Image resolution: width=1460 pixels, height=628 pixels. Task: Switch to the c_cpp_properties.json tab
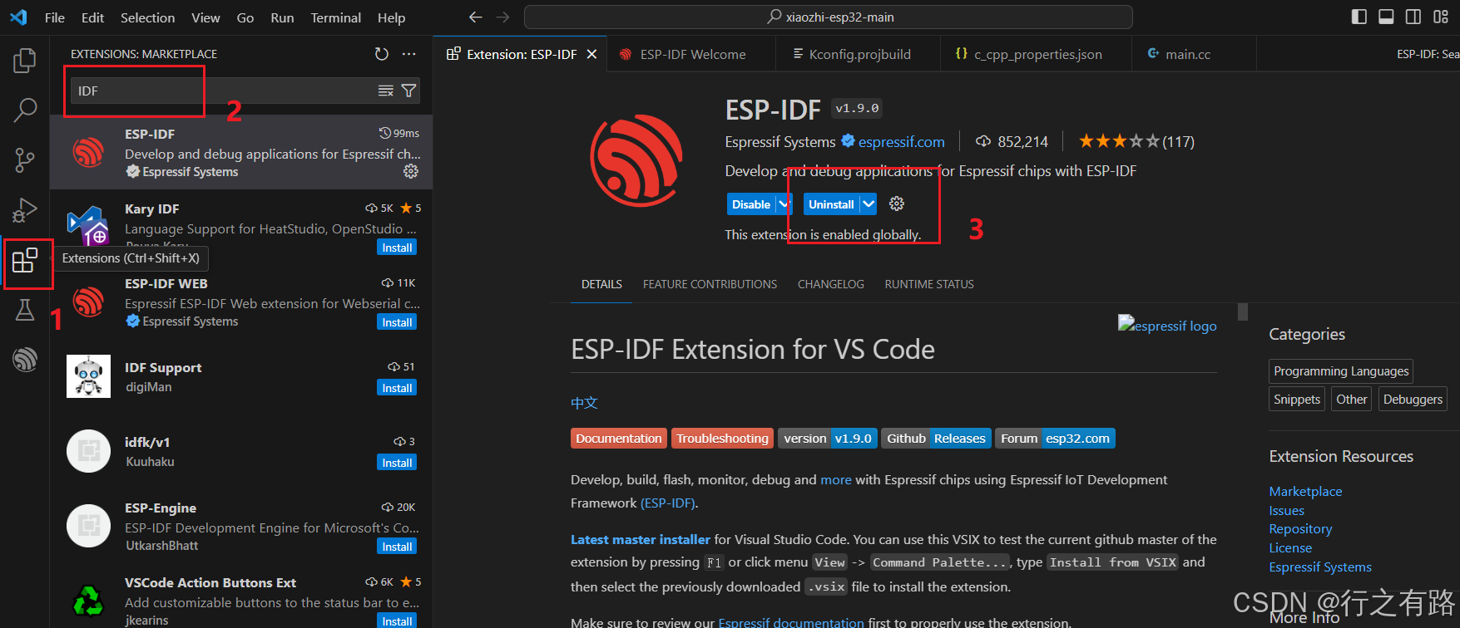pos(1036,54)
